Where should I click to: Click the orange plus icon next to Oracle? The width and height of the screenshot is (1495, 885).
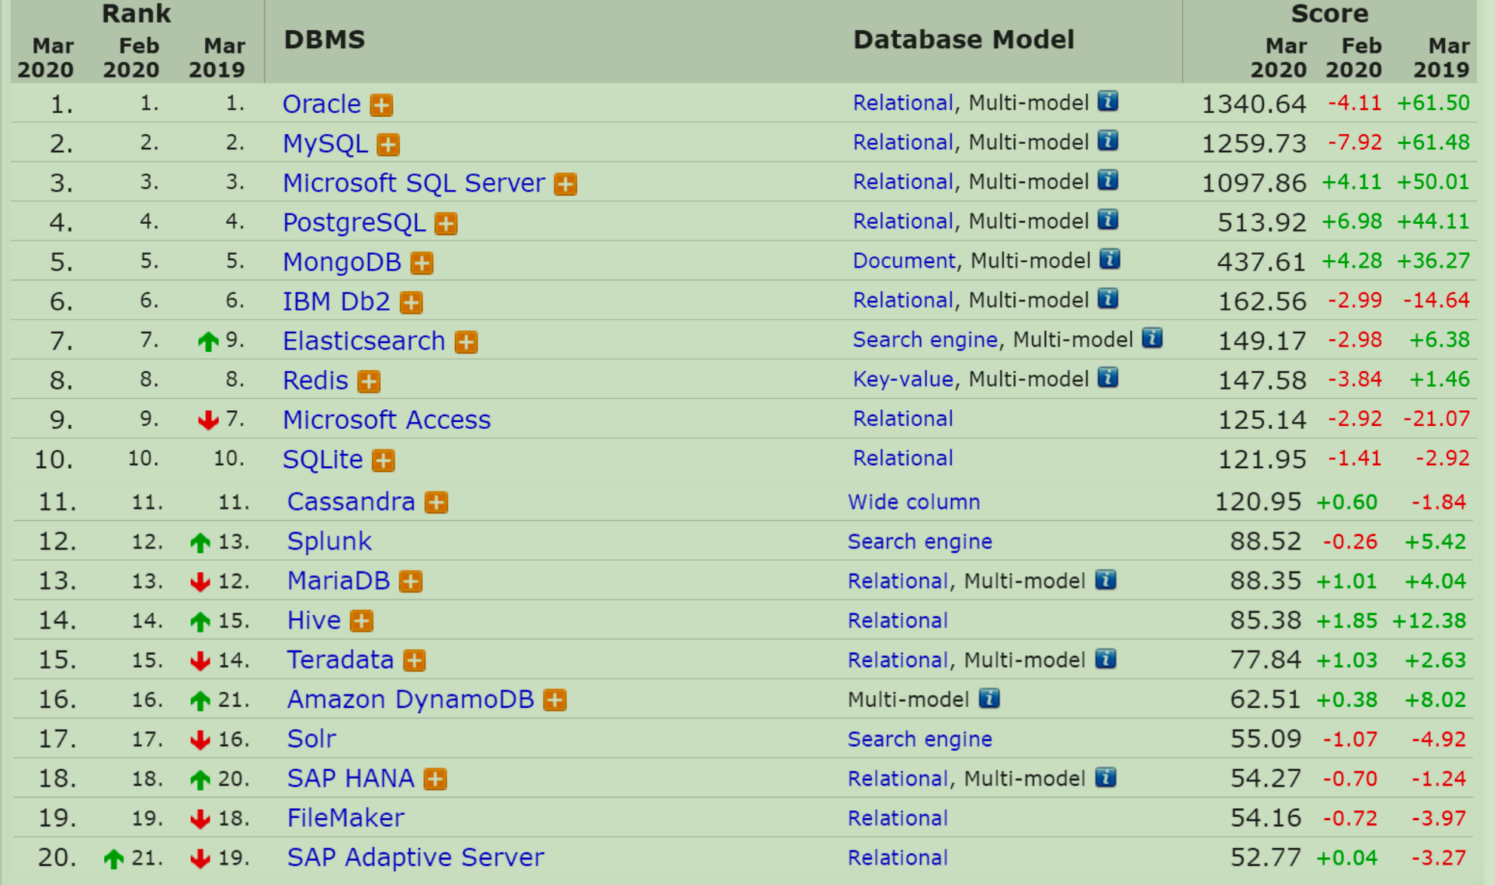tap(381, 105)
